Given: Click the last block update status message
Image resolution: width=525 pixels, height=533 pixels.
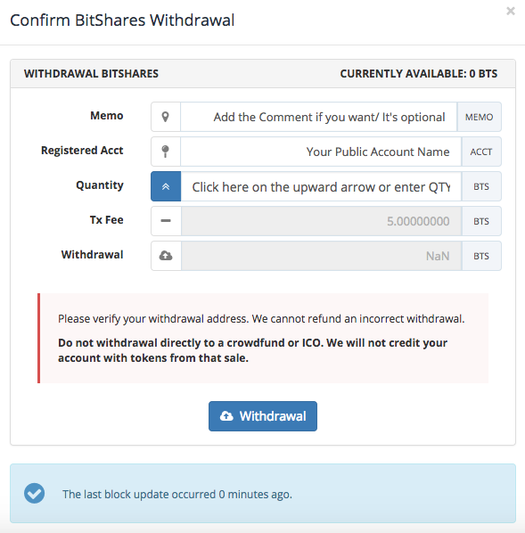Looking at the screenshot, I should point(177,494).
